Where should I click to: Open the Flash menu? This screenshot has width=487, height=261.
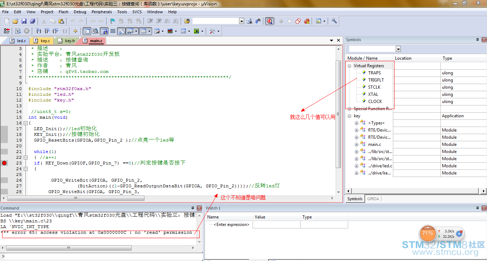[63, 12]
